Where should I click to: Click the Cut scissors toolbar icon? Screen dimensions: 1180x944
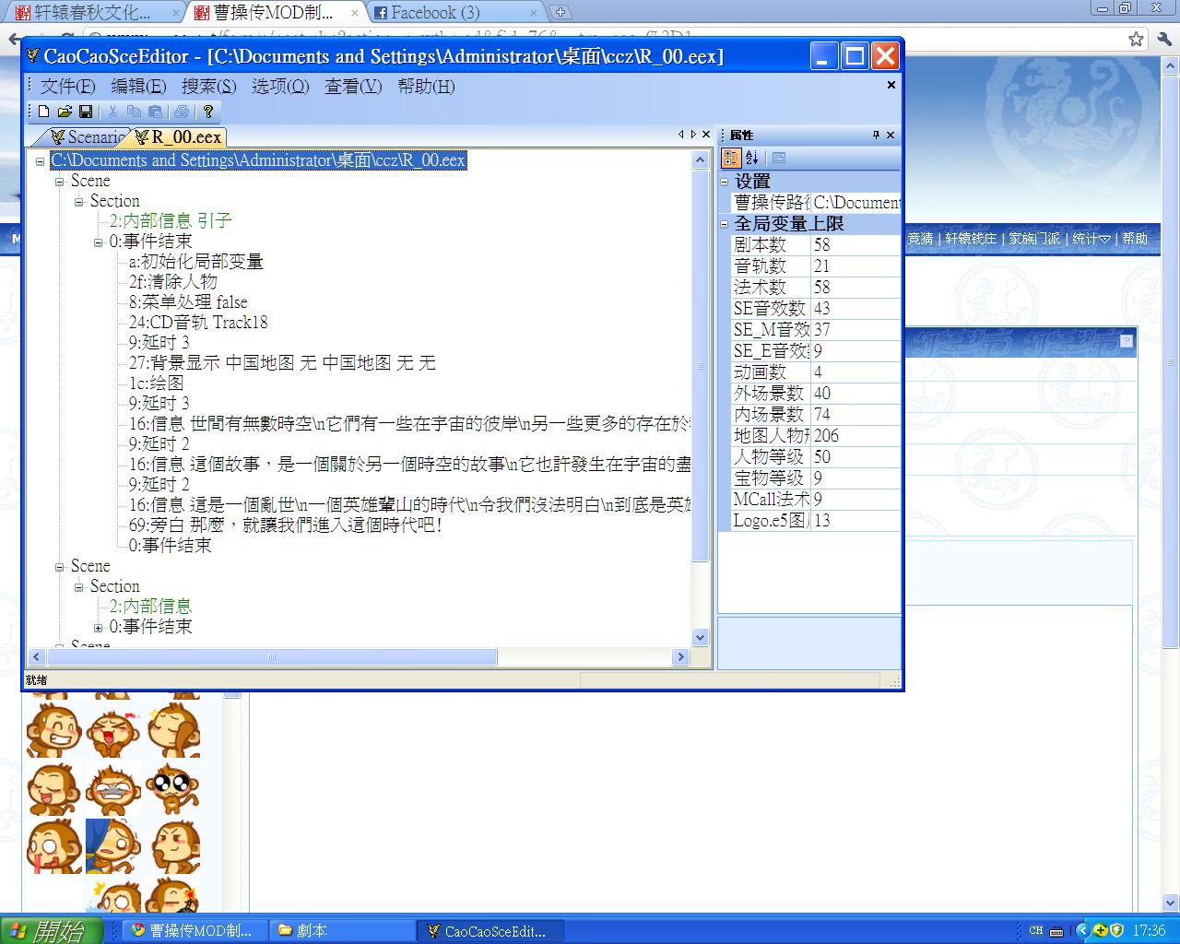(112, 112)
